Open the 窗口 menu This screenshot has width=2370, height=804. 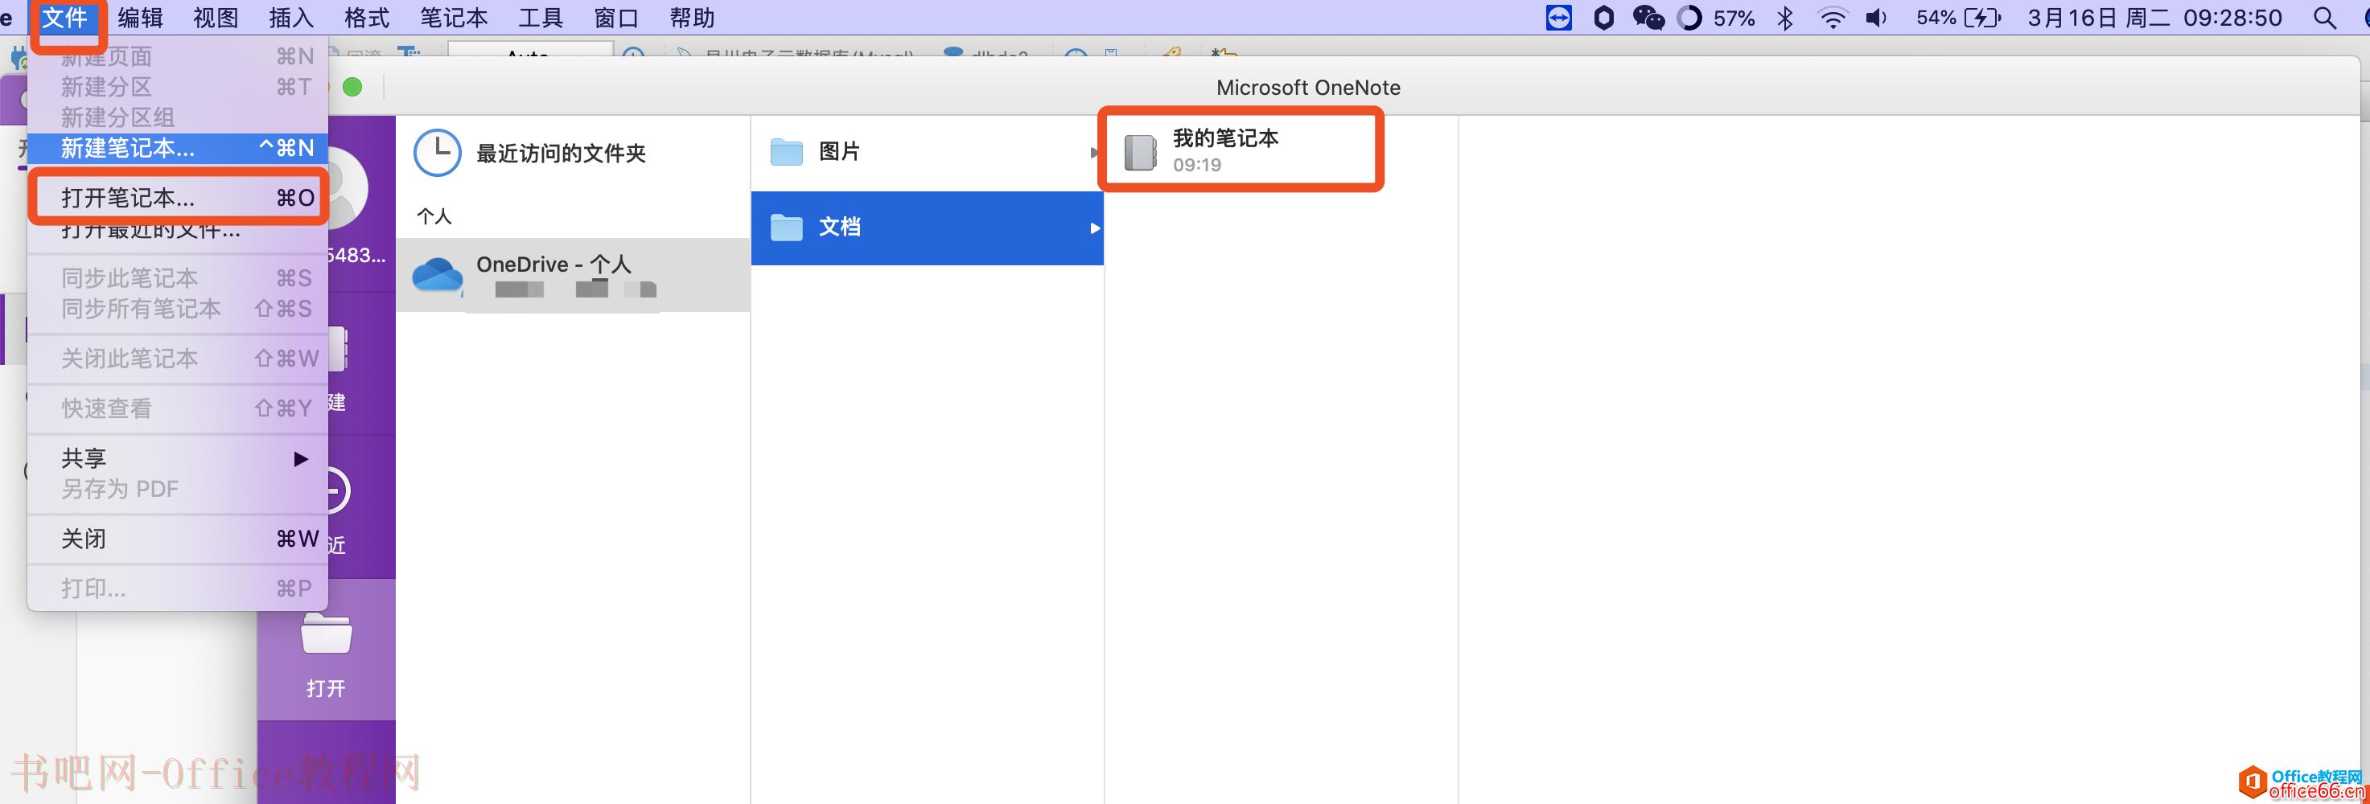tap(615, 18)
